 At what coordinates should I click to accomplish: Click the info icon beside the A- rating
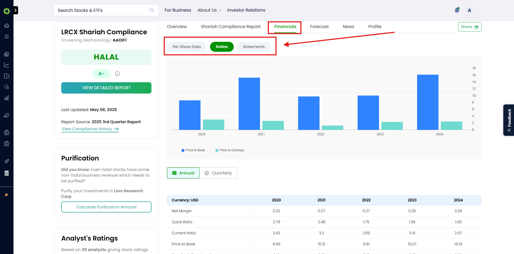click(117, 74)
